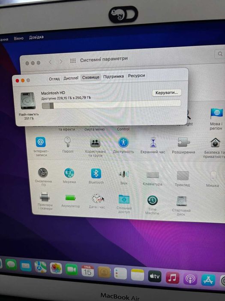Viewport: 225px width, 301px height.
Task: Open Спільний доступ sharing pane
Action: point(124,204)
